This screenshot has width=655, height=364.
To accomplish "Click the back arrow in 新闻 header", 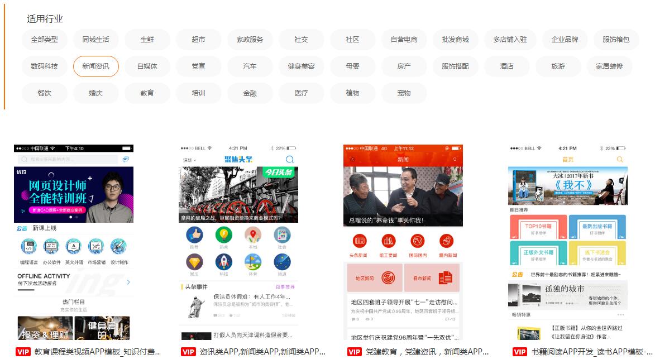I will click(x=352, y=160).
